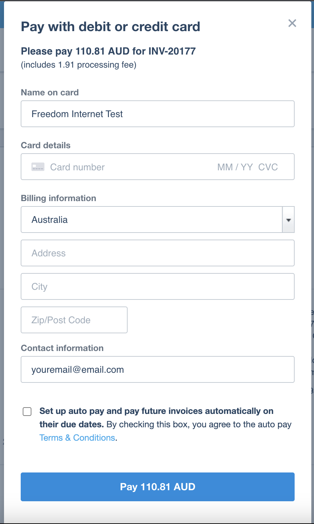Focus the Name on card field
Image resolution: width=314 pixels, height=524 pixels.
(158, 114)
